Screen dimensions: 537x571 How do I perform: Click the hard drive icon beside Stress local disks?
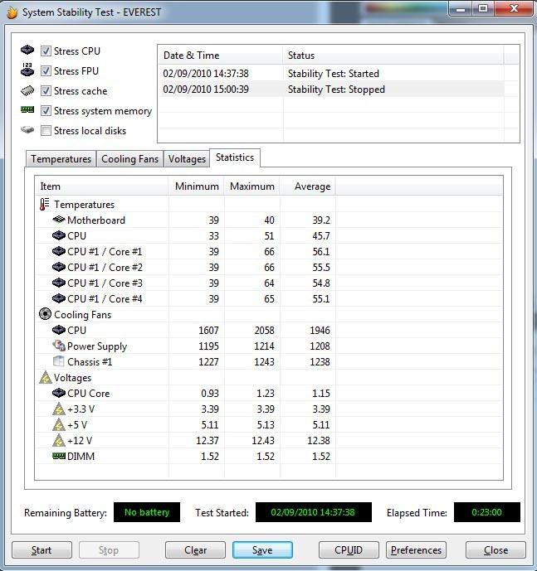(27, 129)
